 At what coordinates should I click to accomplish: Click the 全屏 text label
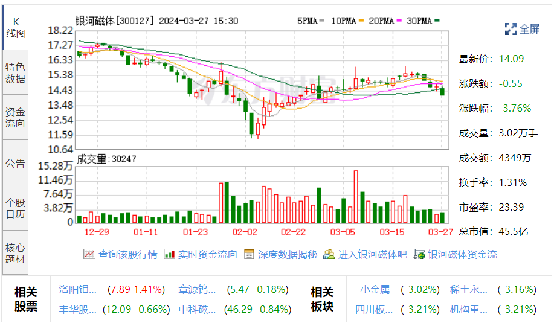tap(529, 29)
